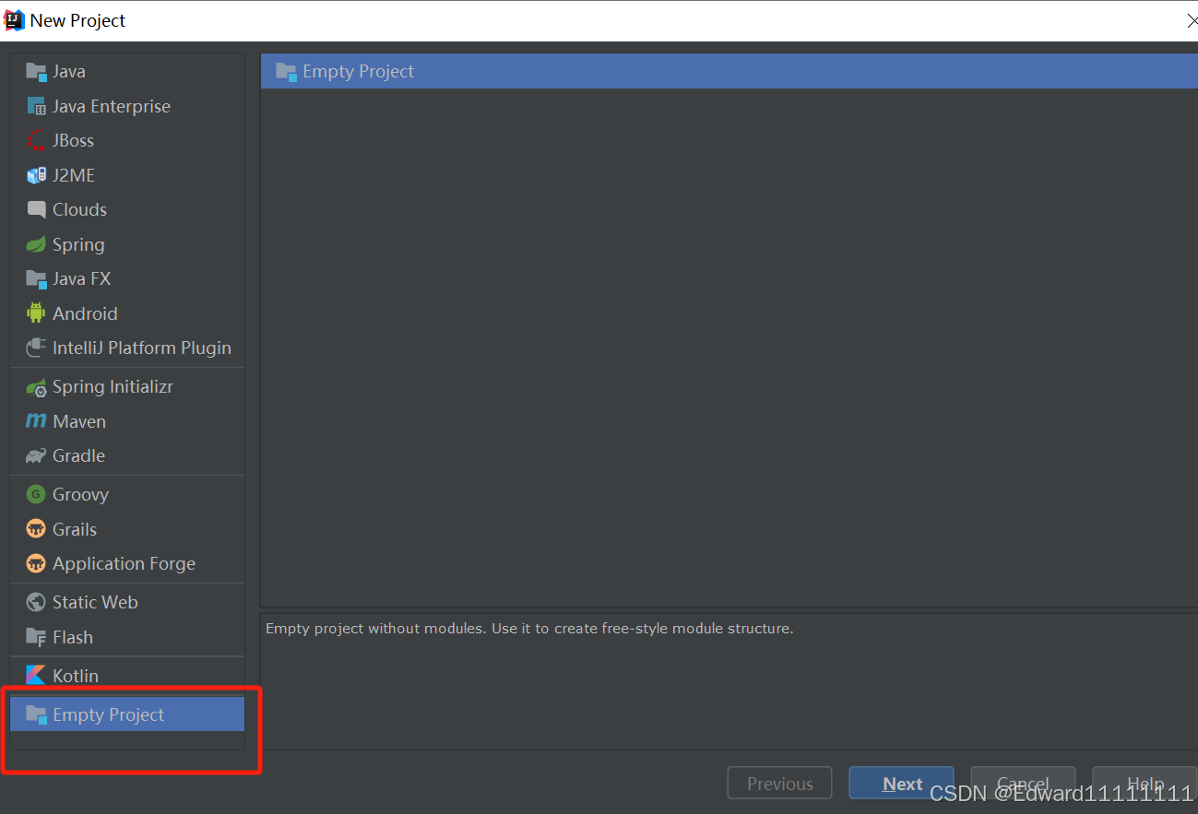
Task: Click the Flash folder icon
Action: click(36, 637)
